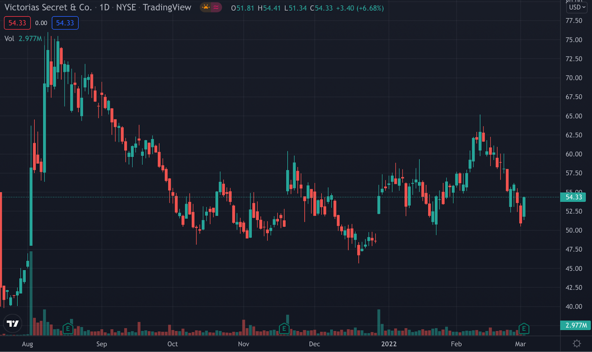Click the 75.00 price scale label
The width and height of the screenshot is (592, 352).
pos(574,40)
